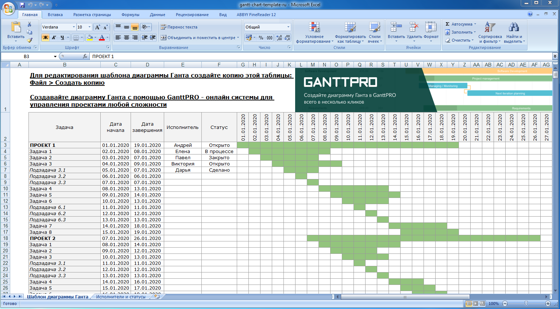This screenshot has height=309, width=560.
Task: Increase indent icon
Action: [153, 37]
